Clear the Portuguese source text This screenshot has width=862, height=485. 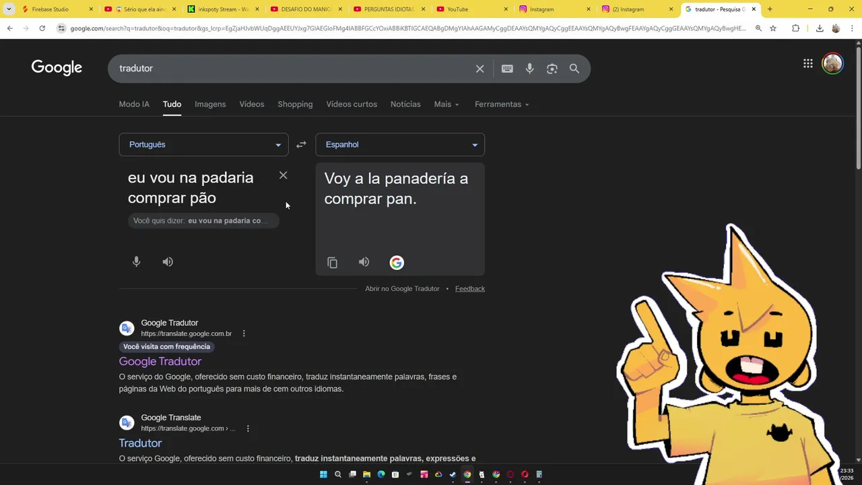click(x=283, y=175)
